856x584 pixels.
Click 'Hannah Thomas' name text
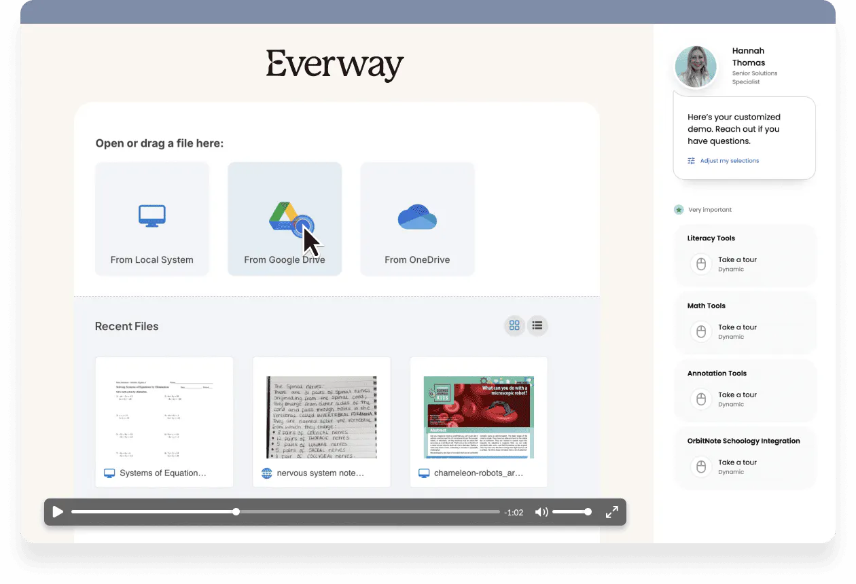click(x=749, y=56)
